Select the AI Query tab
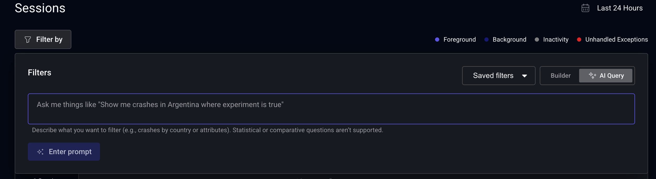The height and width of the screenshot is (179, 656). [x=606, y=76]
